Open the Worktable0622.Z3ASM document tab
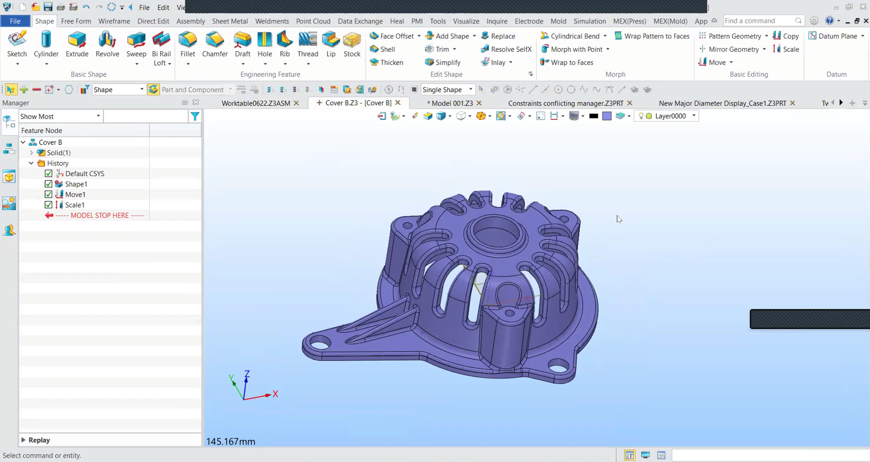This screenshot has height=462, width=870. [255, 103]
